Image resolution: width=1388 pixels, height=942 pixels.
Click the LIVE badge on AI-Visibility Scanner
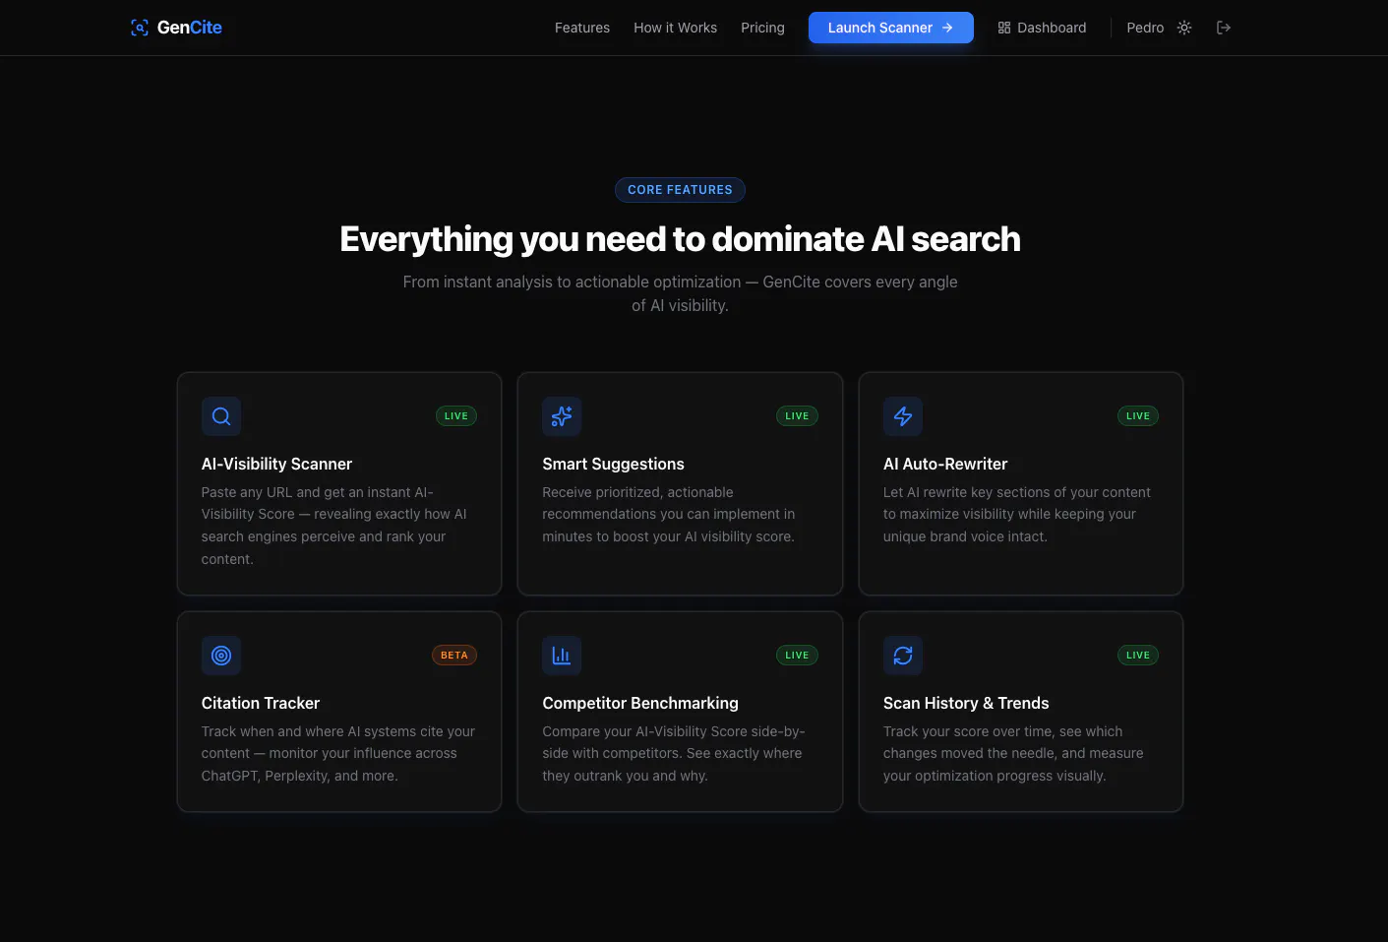456,416
